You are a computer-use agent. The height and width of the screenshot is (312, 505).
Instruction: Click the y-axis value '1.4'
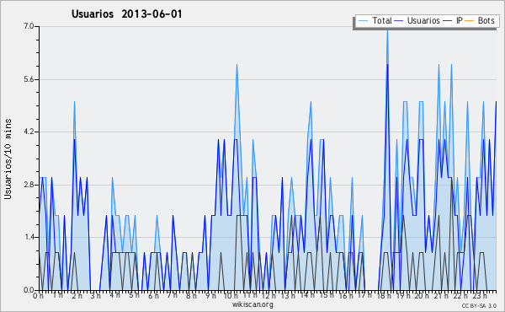pos(29,237)
